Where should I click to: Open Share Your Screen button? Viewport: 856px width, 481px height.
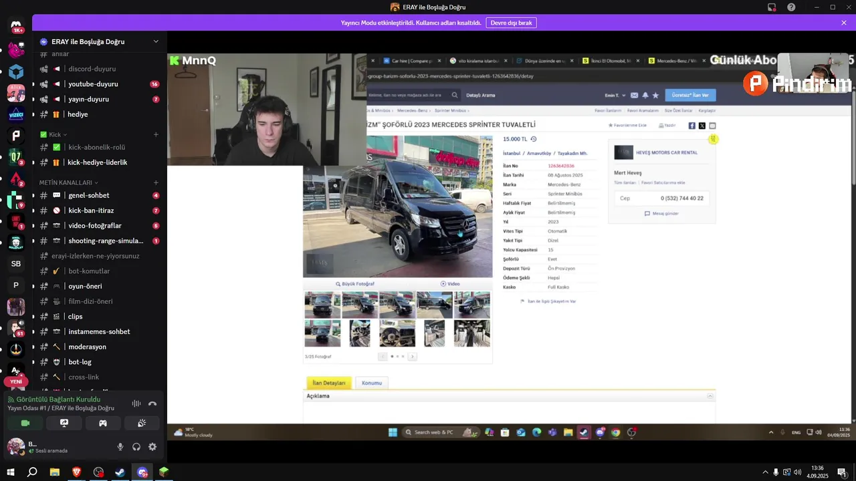[64, 423]
